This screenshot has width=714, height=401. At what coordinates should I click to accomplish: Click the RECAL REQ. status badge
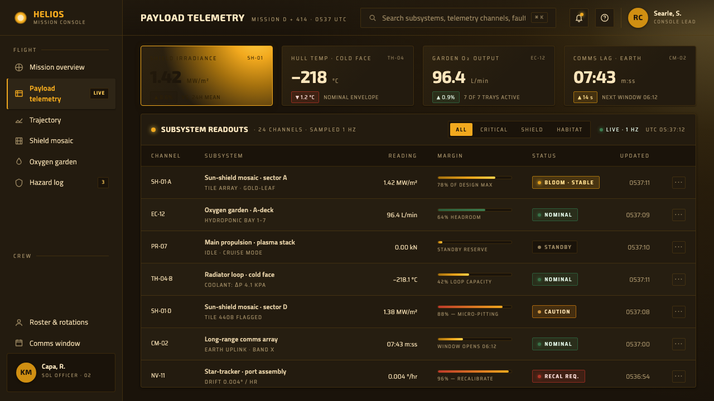558,376
